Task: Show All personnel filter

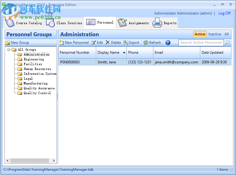Action: click(227, 34)
